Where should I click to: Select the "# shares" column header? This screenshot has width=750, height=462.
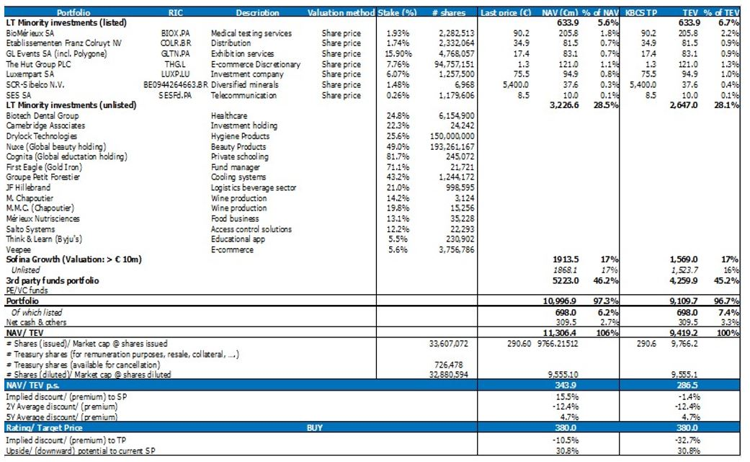point(449,12)
